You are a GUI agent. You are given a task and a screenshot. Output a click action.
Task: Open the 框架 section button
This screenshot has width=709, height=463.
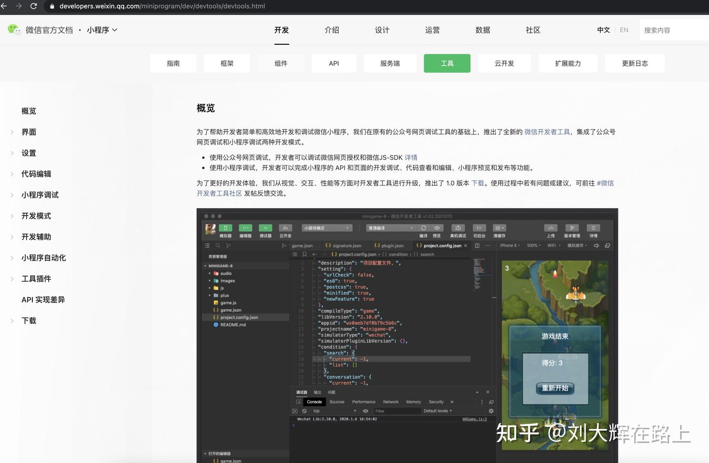227,63
